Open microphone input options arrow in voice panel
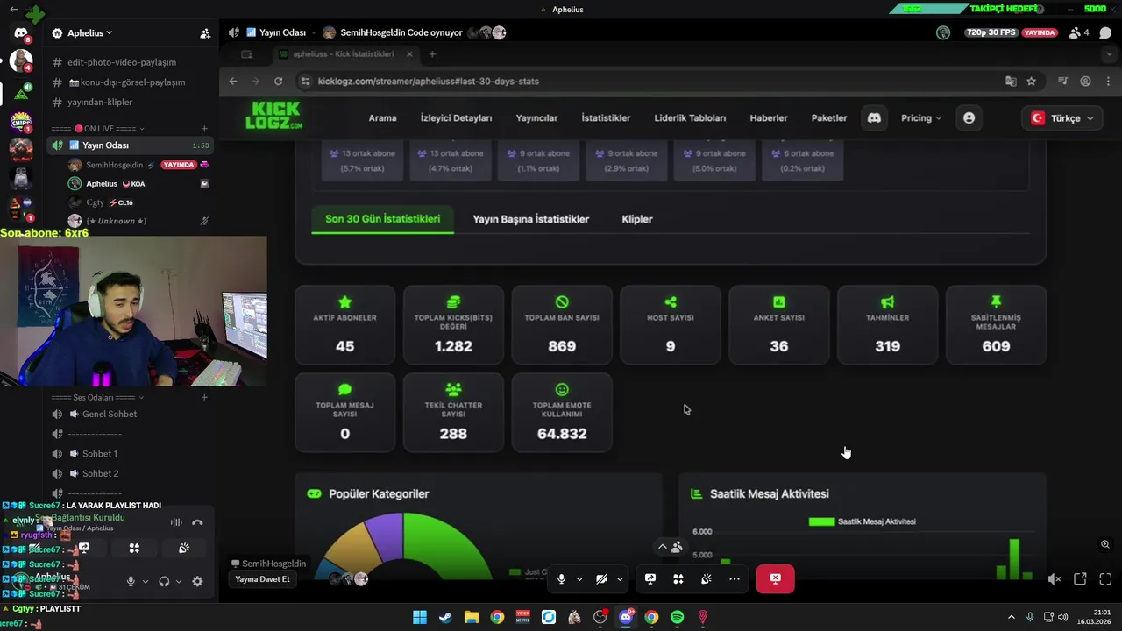1122x631 pixels. (x=146, y=581)
